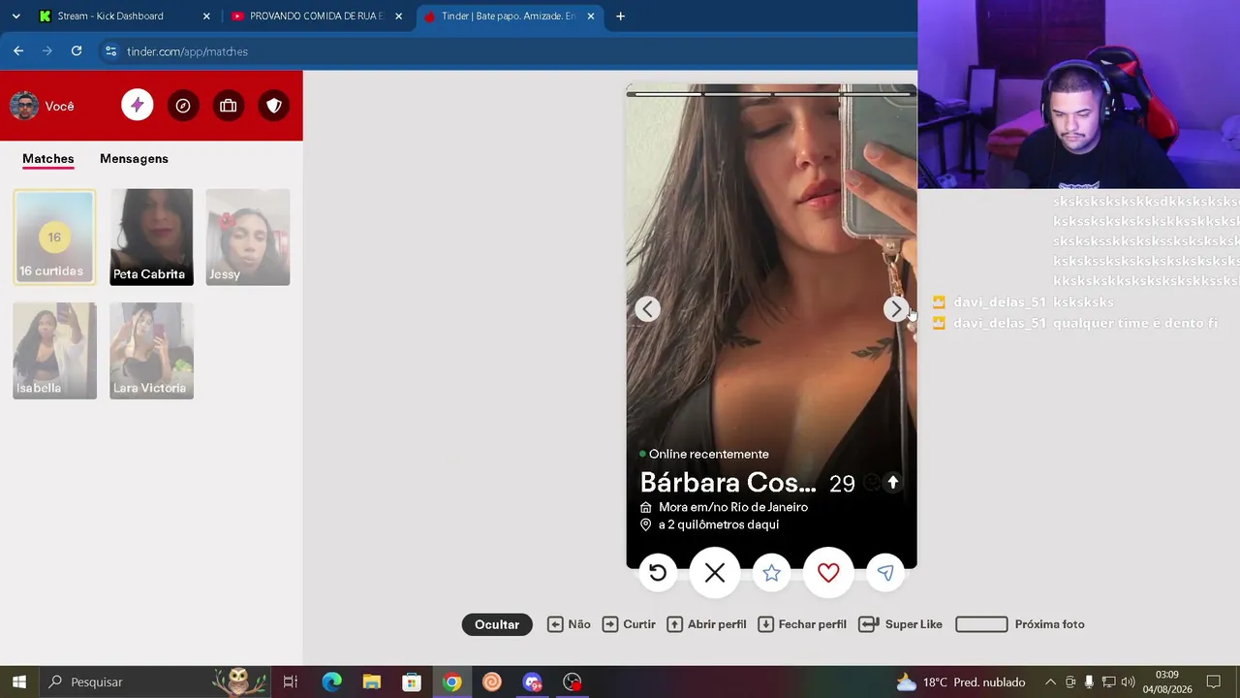Open Task View on the taskbar

tap(291, 682)
